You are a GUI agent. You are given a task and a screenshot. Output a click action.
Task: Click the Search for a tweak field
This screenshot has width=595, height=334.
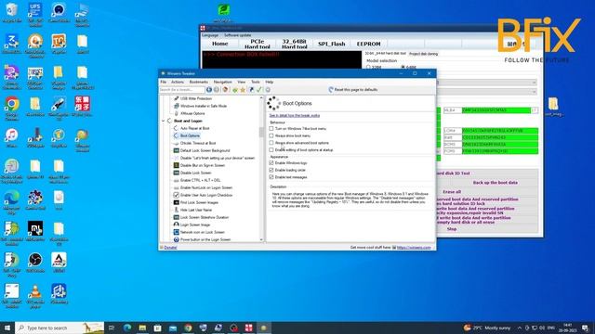click(182, 90)
